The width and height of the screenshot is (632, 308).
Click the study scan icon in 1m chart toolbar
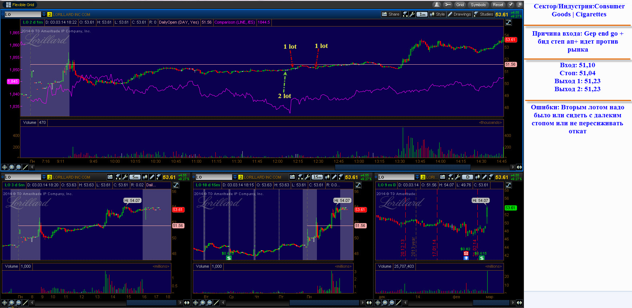click(x=405, y=14)
